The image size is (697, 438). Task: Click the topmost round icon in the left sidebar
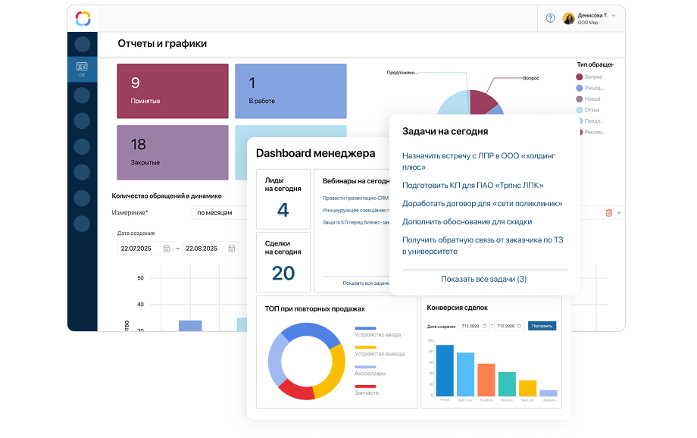[x=83, y=44]
